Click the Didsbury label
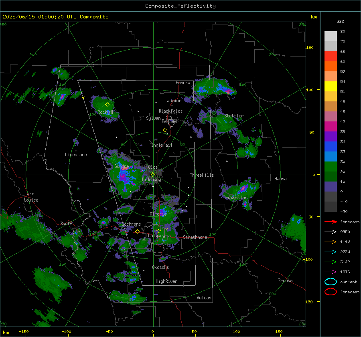Image resolution: width=361 pixels, height=337 pixels. point(151,180)
